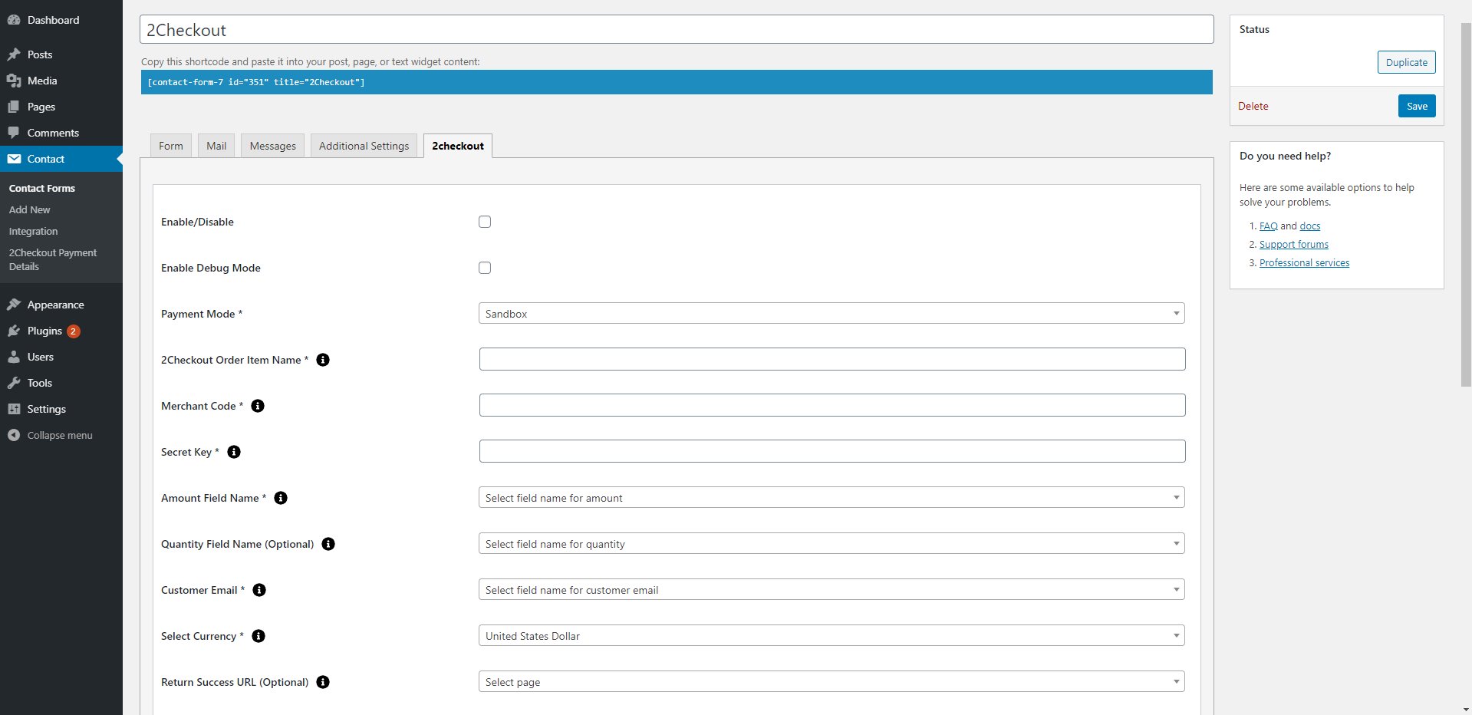The height and width of the screenshot is (715, 1472).
Task: Switch to the Mail tab
Action: (x=216, y=146)
